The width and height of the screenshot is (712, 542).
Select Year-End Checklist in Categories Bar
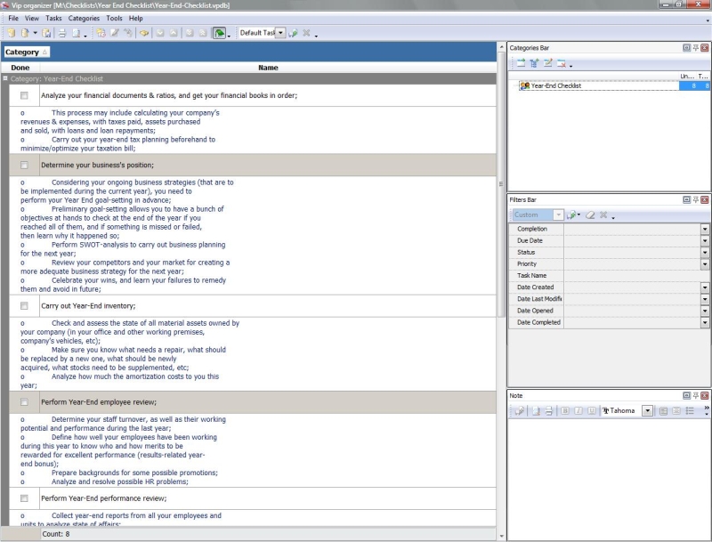point(555,86)
